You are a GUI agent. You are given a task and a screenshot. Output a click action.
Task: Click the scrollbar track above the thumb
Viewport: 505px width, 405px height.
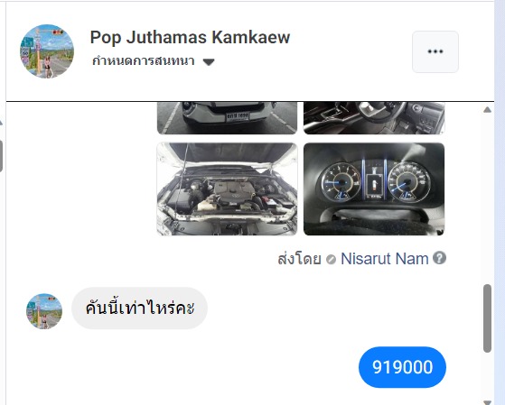click(x=487, y=198)
